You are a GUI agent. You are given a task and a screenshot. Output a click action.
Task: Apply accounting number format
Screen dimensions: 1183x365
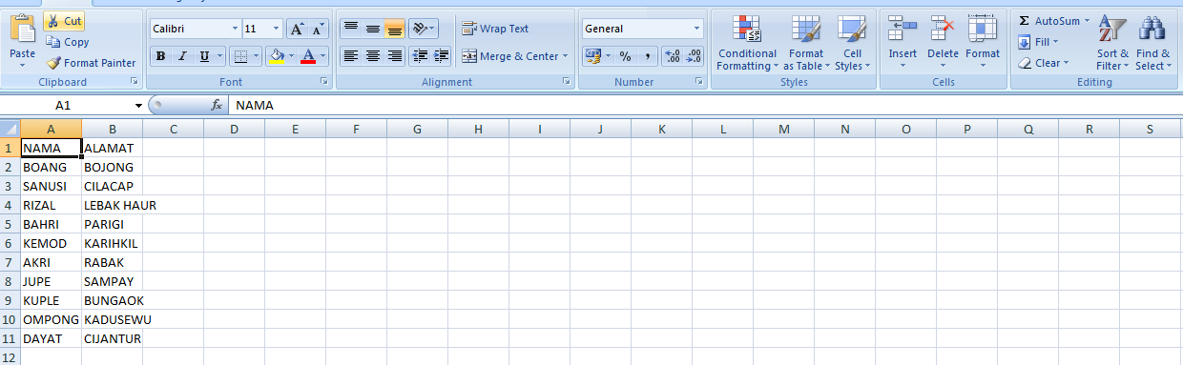pos(593,56)
